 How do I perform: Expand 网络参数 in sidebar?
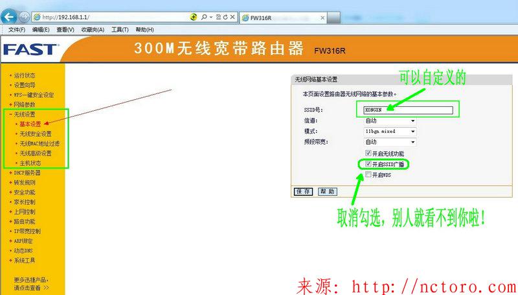point(25,104)
